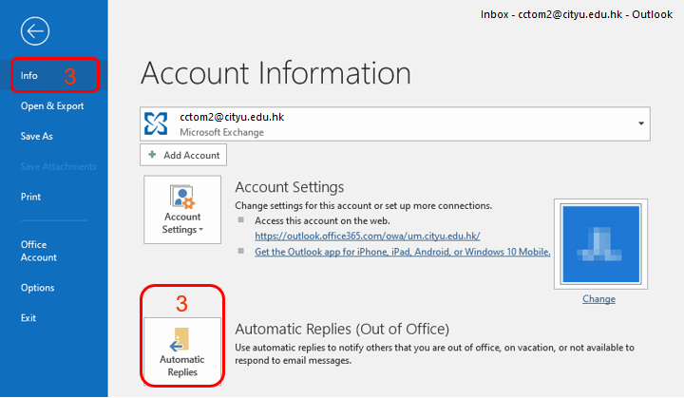Viewport: 684px width, 398px height.
Task: Click the Automatic Replies (Out of Office) heading
Action: point(341,329)
